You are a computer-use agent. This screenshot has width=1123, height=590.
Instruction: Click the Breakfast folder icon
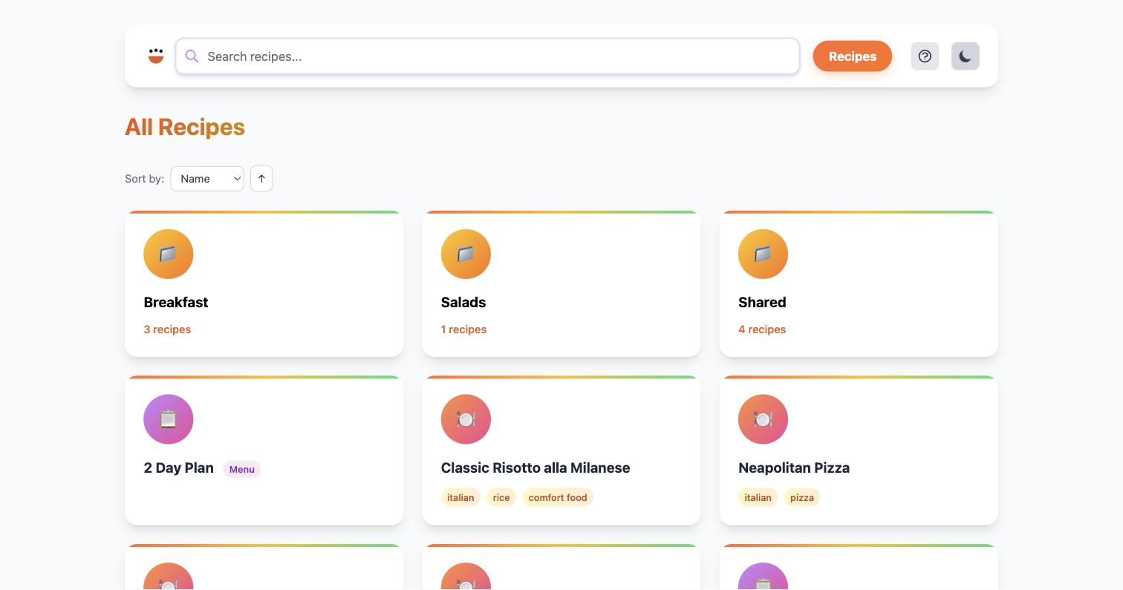pos(169,254)
